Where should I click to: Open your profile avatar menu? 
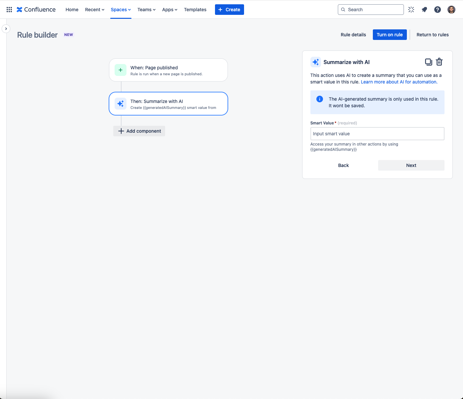click(x=451, y=10)
